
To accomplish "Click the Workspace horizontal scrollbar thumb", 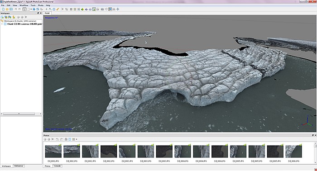I will (x=19, y=114).
